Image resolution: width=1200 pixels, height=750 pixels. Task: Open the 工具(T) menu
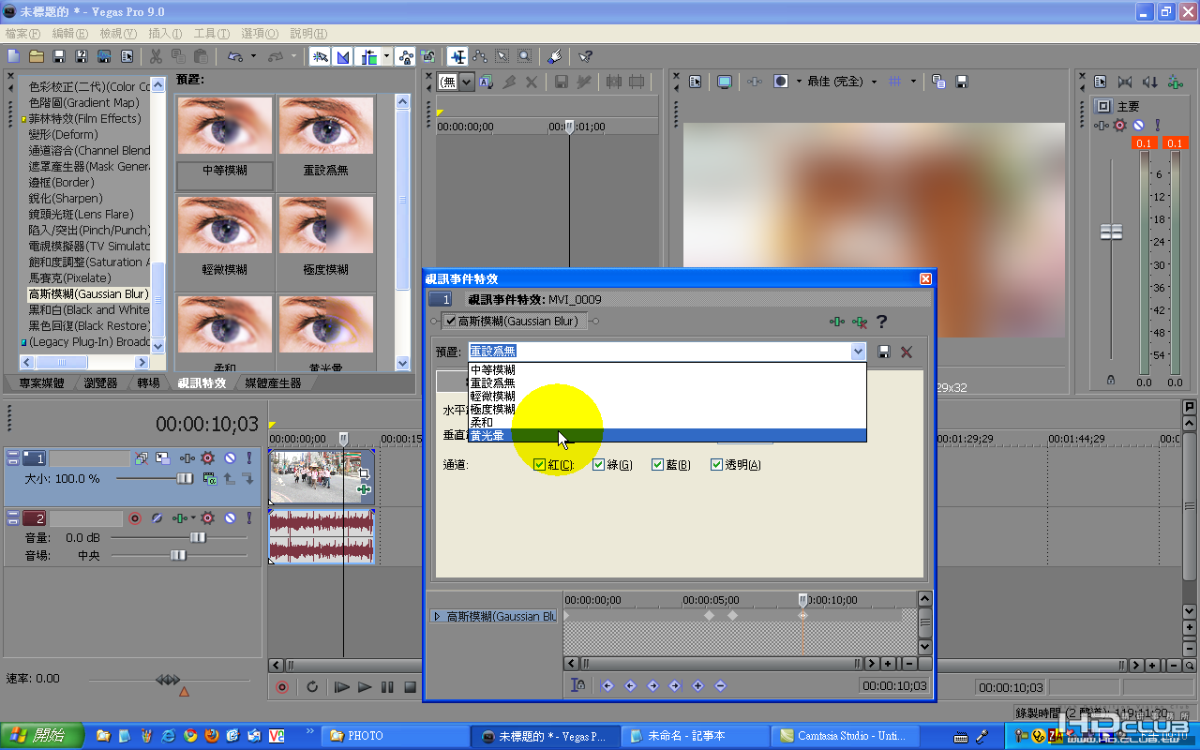tap(213, 34)
